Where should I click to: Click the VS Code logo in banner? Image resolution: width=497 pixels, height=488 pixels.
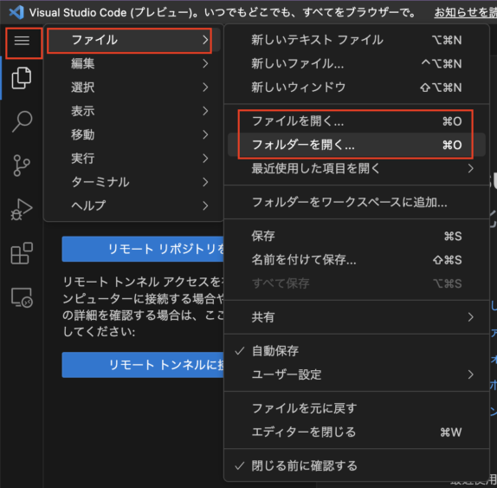16,12
